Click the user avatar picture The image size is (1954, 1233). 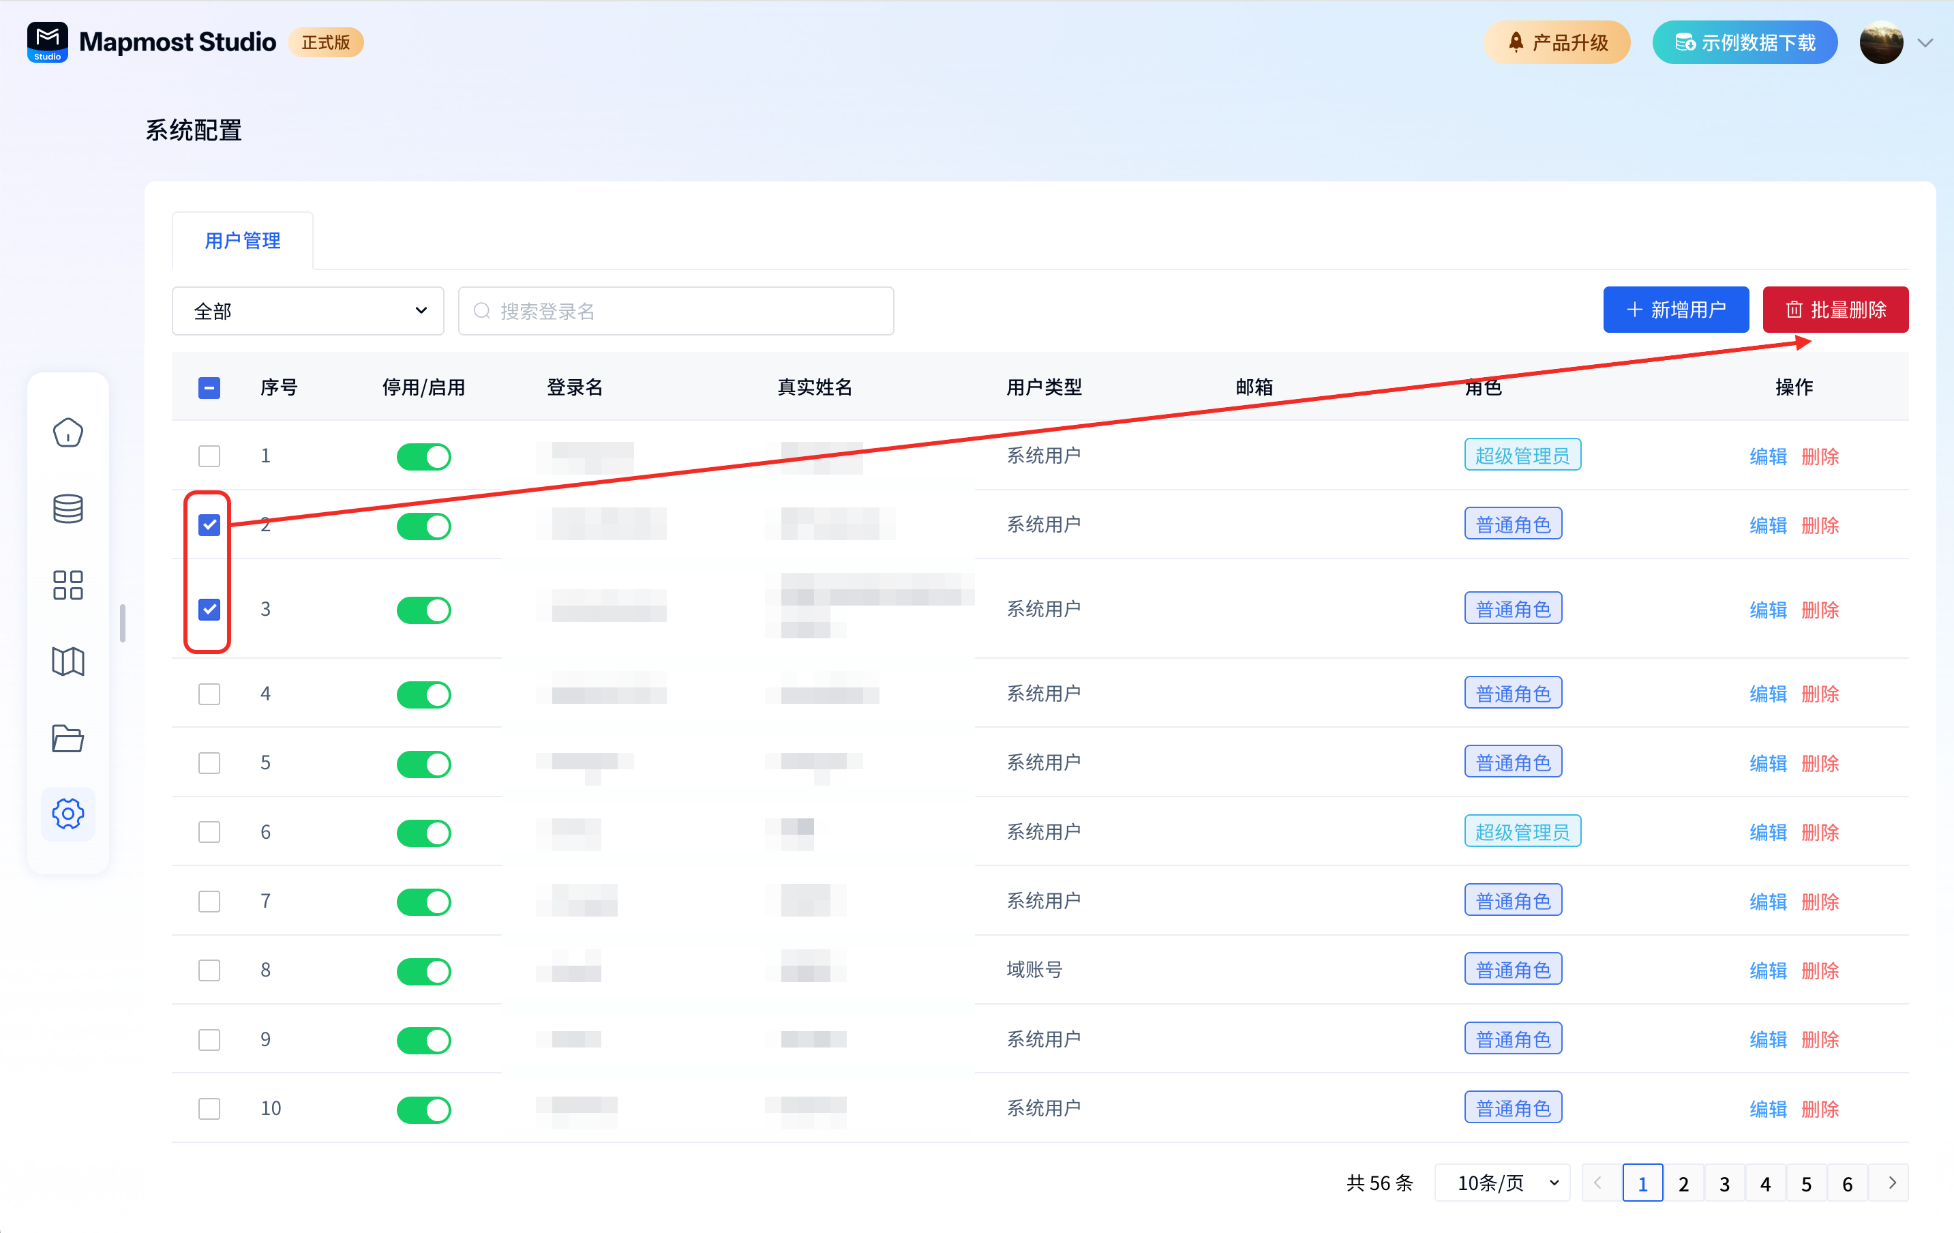coord(1881,43)
